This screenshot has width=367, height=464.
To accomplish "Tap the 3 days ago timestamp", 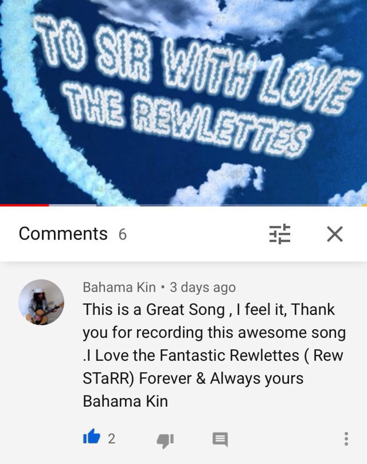I will click(203, 287).
